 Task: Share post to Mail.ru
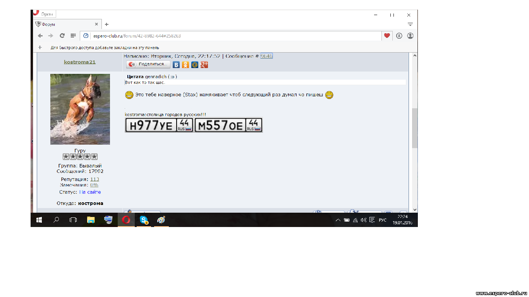195,65
